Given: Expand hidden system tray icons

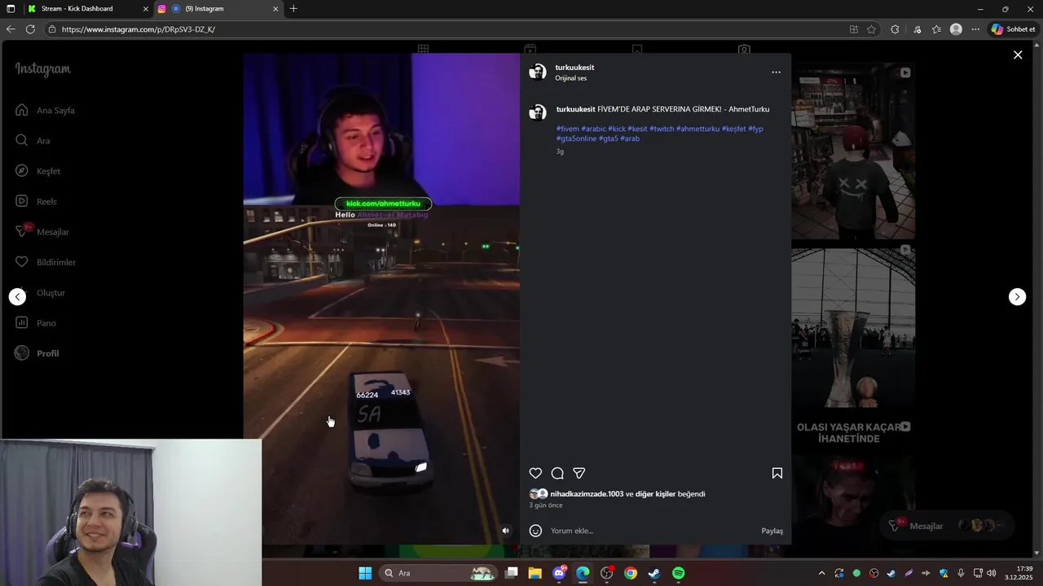Looking at the screenshot, I should tap(821, 573).
